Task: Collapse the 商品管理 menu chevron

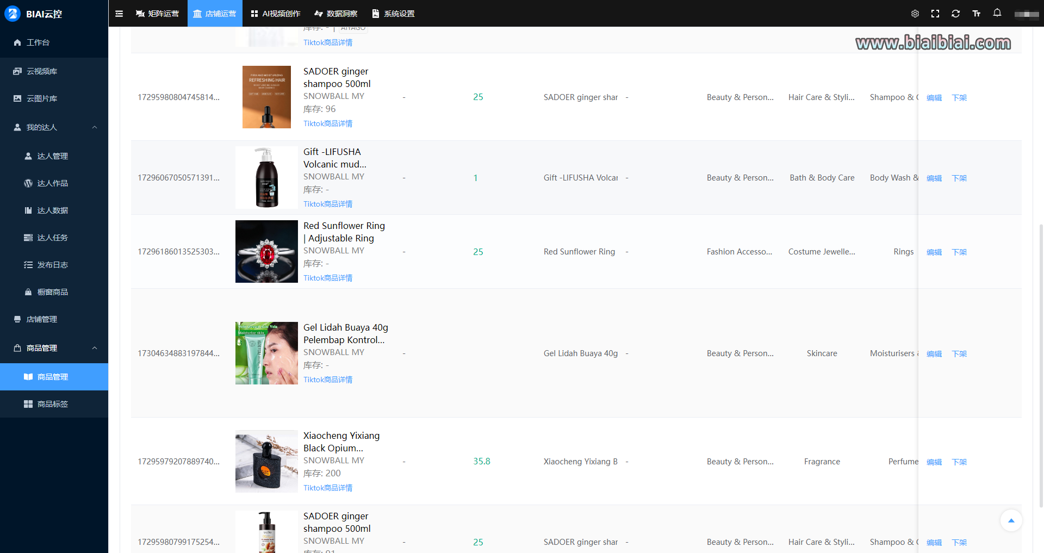Action: point(95,348)
